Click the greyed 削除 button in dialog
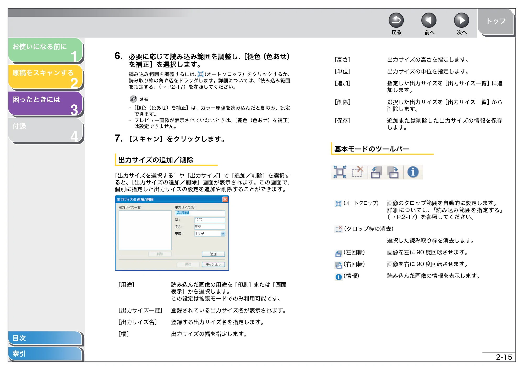This screenshot has width=524, height=370. point(160,254)
